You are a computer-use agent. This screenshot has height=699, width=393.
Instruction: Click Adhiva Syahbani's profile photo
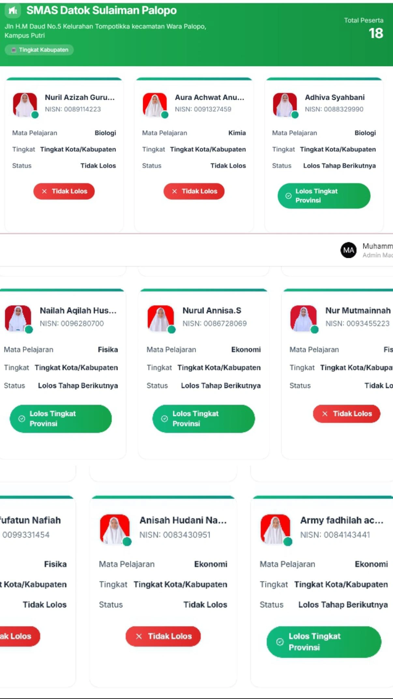tap(285, 105)
